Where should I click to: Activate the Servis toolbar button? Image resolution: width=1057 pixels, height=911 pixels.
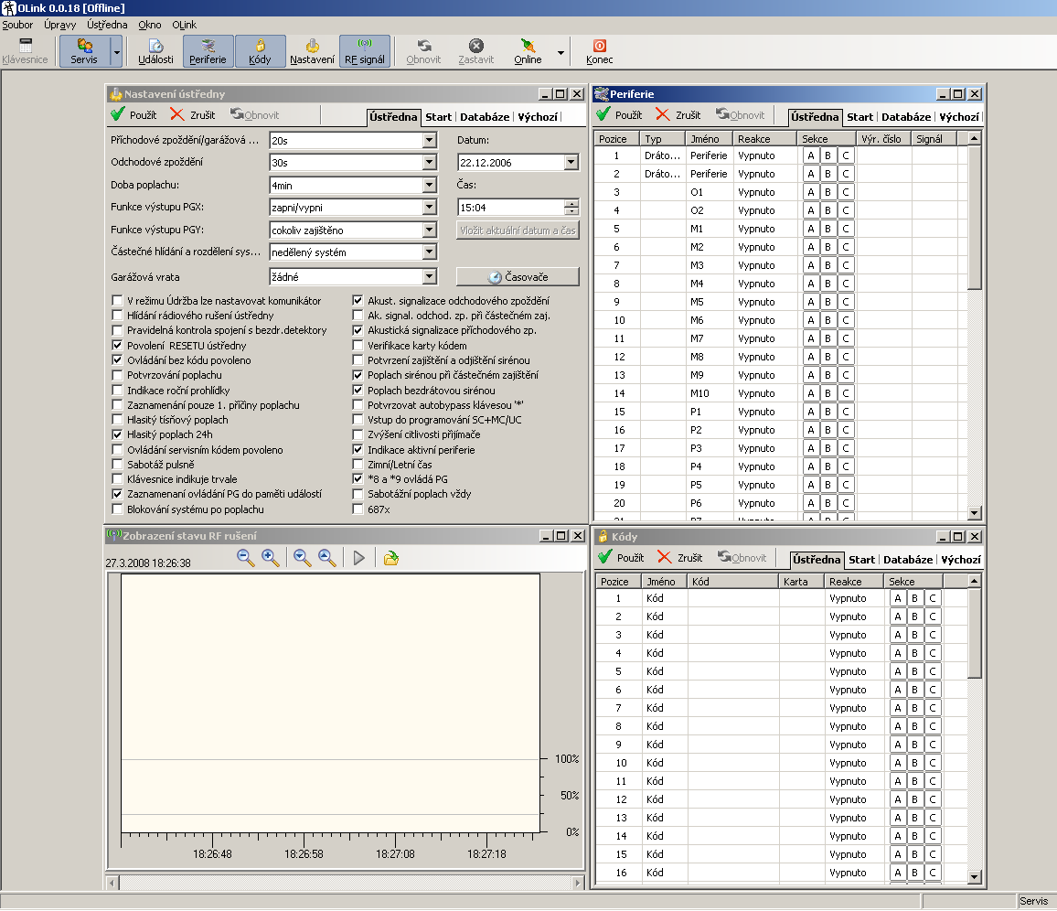tap(83, 51)
